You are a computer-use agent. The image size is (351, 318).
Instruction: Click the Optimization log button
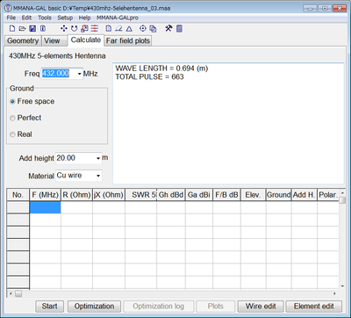pyautogui.click(x=159, y=307)
